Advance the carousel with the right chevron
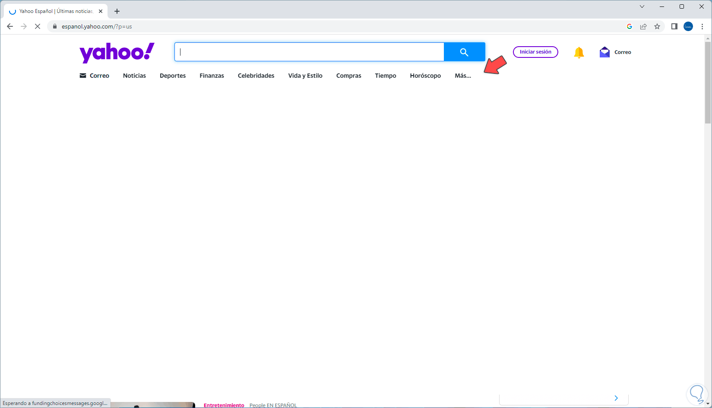This screenshot has height=408, width=712. coord(616,398)
